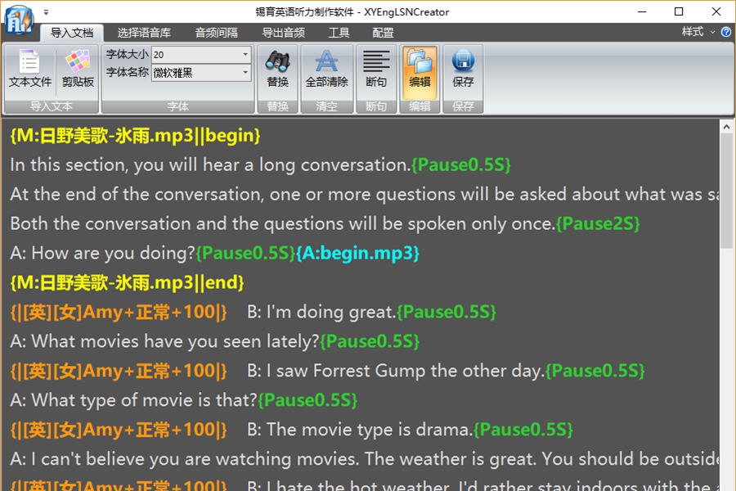The width and height of the screenshot is (736, 491).
Task: Open the 字体大小 font size dropdown
Action: tap(245, 54)
